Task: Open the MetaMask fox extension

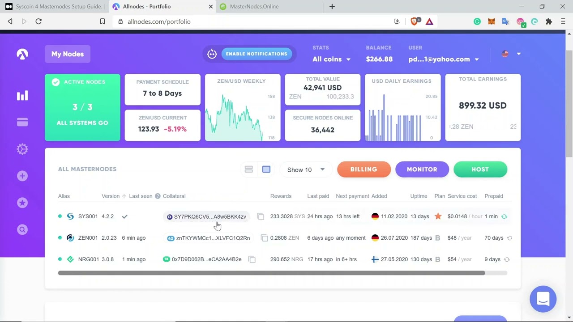Action: [492, 21]
